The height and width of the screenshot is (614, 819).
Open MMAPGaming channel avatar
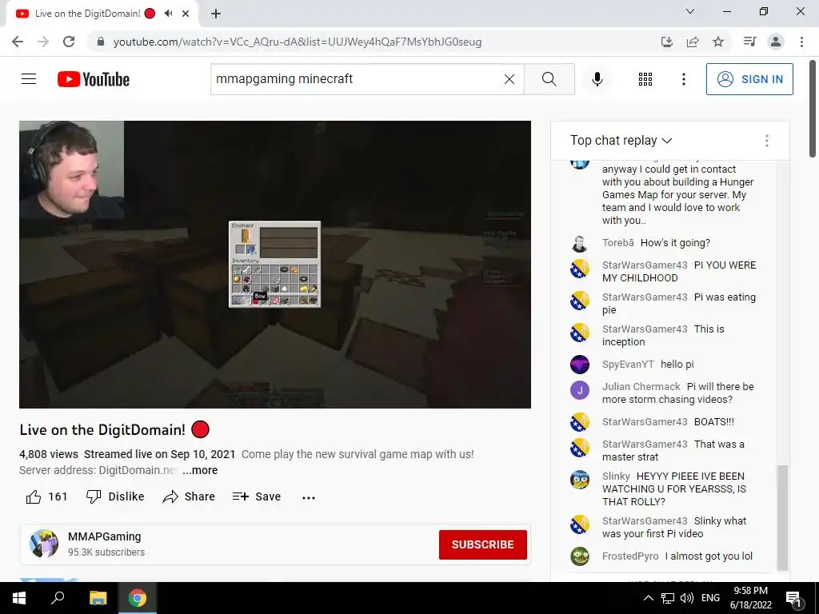coord(44,544)
